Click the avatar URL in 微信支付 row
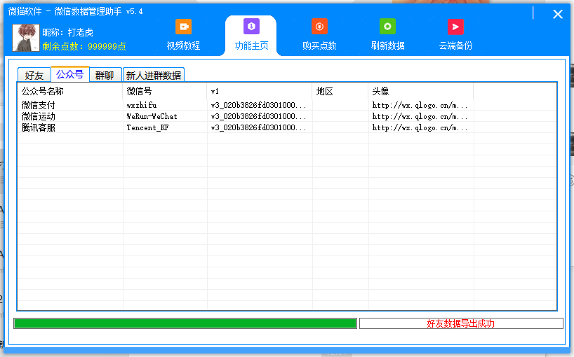 coord(420,105)
